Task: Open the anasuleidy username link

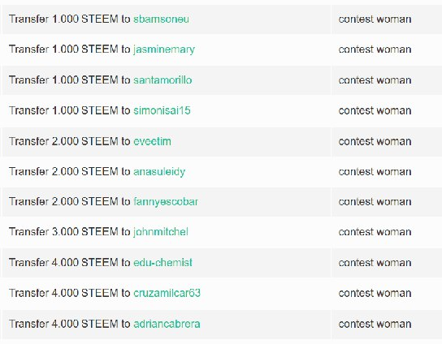Action: pyautogui.click(x=159, y=172)
